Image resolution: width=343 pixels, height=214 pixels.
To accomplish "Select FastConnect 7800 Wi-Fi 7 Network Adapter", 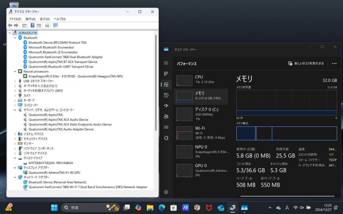I will coord(88,187).
